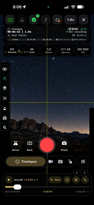Tap the Now 8:06 PM label
94x205 pixels.
point(13,192)
